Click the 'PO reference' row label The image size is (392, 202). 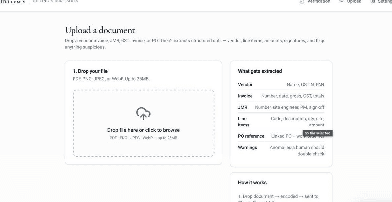[x=251, y=136]
